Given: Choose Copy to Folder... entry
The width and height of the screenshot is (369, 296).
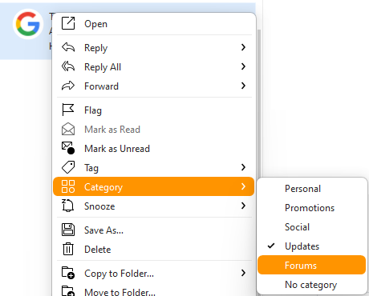Looking at the screenshot, I should pyautogui.click(x=154, y=274).
